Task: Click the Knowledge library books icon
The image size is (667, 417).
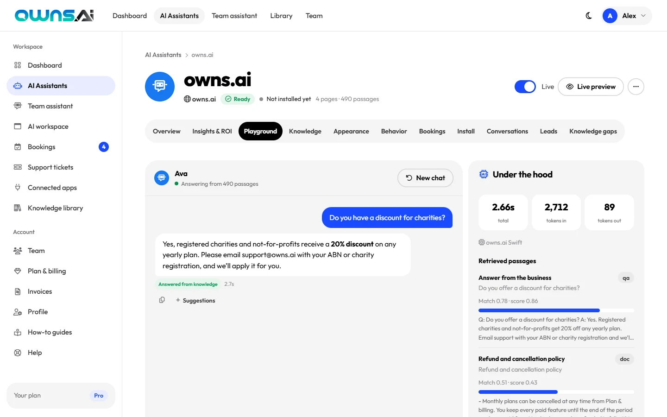Action: coord(18,208)
